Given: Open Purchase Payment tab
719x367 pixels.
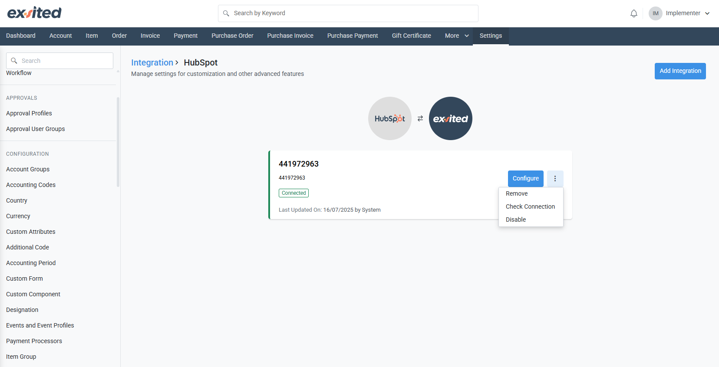Looking at the screenshot, I should [x=353, y=36].
